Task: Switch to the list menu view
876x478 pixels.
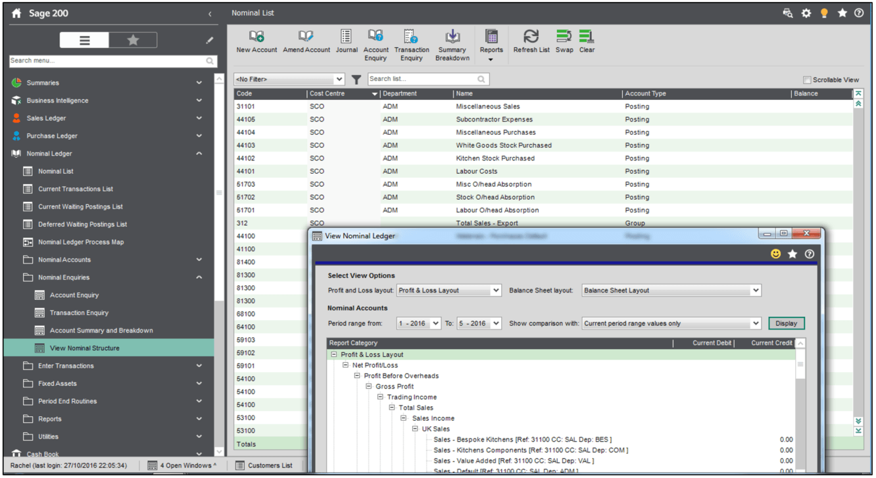Action: 84,41
